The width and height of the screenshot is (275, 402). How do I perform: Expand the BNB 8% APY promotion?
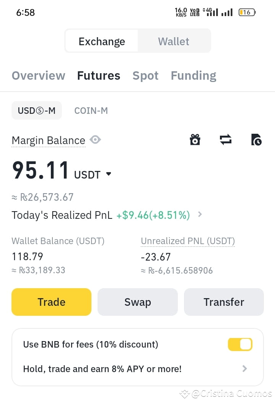click(x=244, y=369)
